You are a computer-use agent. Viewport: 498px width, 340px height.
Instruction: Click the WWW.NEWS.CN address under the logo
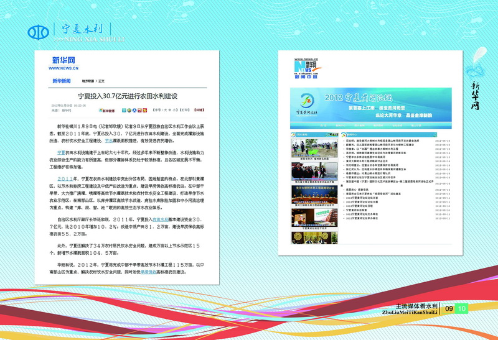coord(63,68)
